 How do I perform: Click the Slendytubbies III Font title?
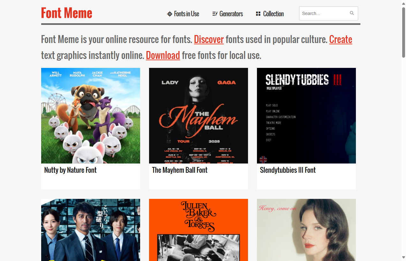[x=288, y=170]
